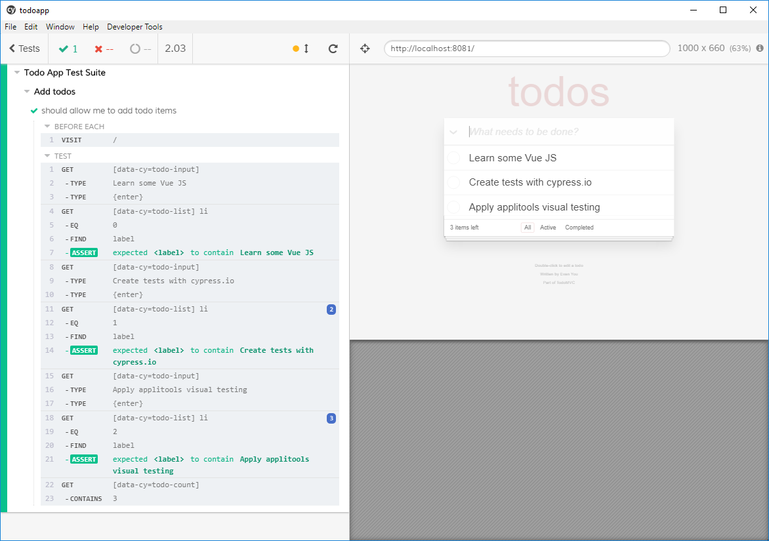769x541 pixels.
Task: Show Completed todos filter
Action: pos(579,228)
